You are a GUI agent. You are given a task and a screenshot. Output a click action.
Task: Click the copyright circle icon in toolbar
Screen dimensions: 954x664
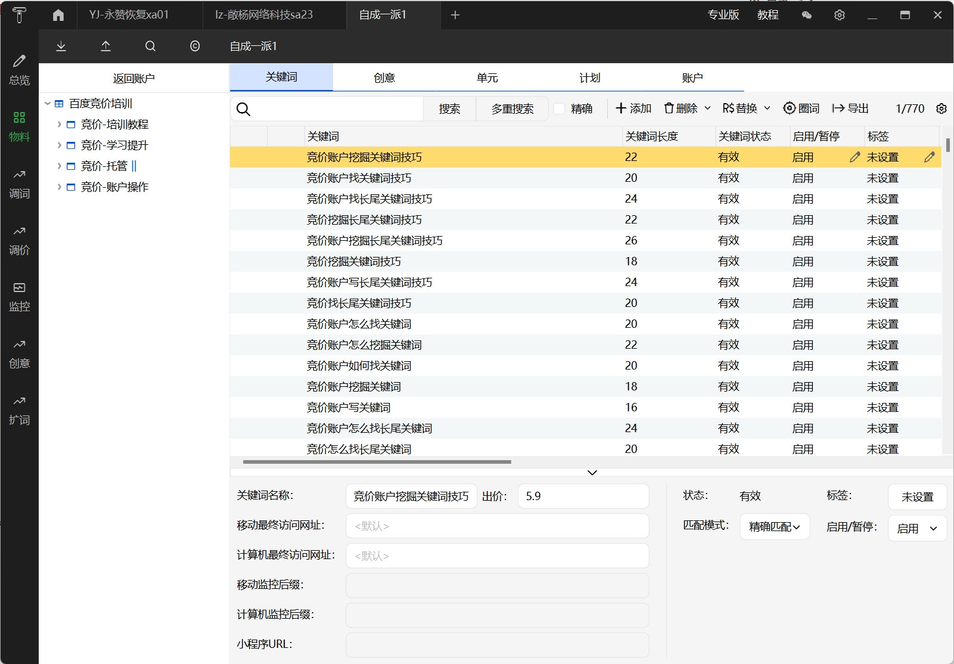pyautogui.click(x=195, y=46)
